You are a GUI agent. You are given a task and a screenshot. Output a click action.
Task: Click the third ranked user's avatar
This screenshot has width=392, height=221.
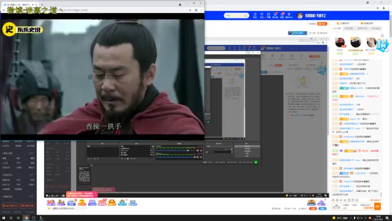pyautogui.click(x=371, y=42)
